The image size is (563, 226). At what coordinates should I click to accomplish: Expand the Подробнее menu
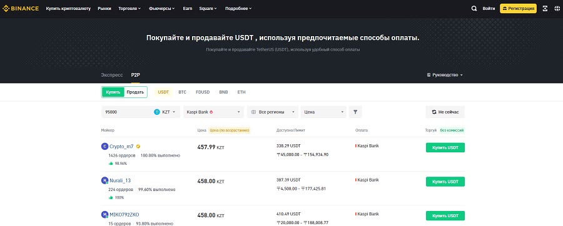pyautogui.click(x=238, y=8)
